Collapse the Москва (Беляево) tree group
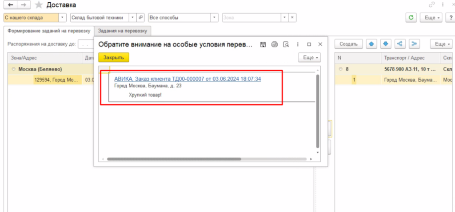Viewport: 455px width, 212px height. tap(13, 69)
